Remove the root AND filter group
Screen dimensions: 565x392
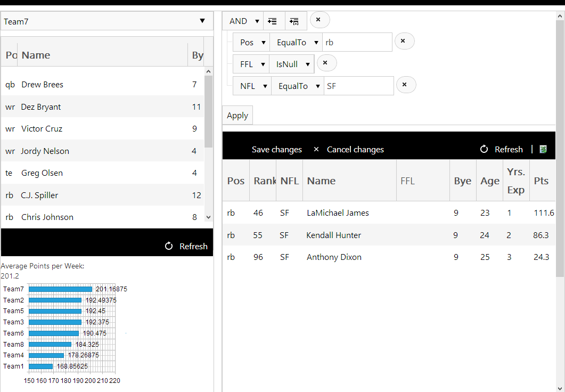click(319, 20)
